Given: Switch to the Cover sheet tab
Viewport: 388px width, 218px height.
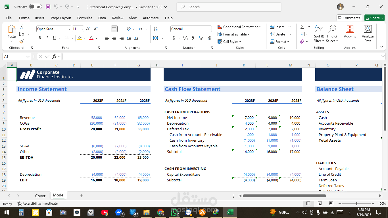Looking at the screenshot, I should tap(40, 196).
